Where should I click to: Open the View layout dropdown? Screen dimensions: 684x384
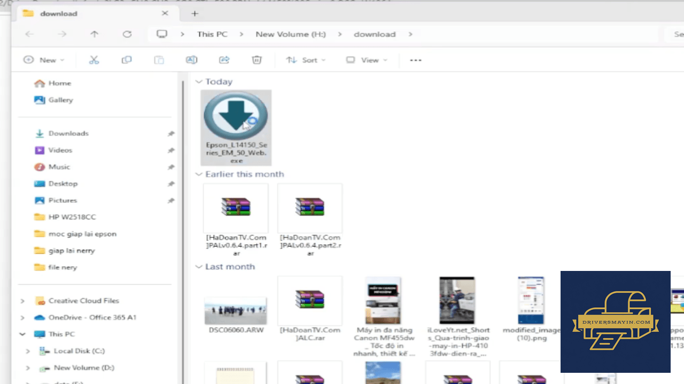pos(367,60)
